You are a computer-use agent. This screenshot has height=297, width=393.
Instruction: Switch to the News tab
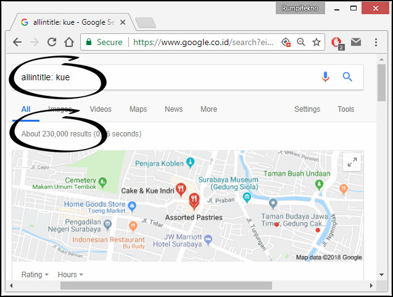[x=174, y=109]
